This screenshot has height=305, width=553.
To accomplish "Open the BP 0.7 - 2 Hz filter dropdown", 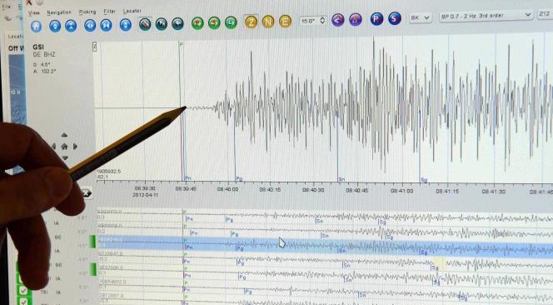I will (x=486, y=16).
